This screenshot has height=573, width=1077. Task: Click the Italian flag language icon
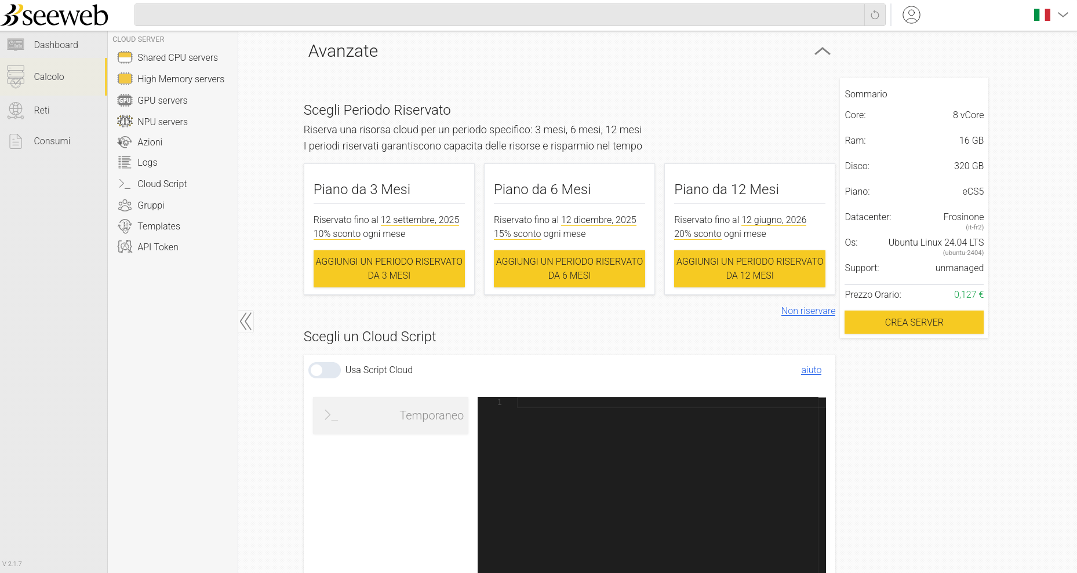[x=1042, y=14]
